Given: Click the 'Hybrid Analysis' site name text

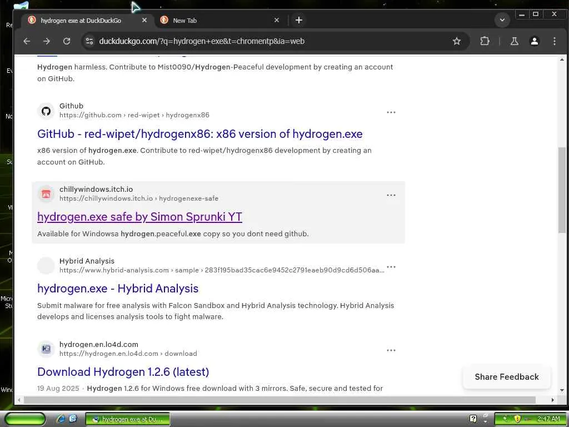Looking at the screenshot, I should click(87, 261).
